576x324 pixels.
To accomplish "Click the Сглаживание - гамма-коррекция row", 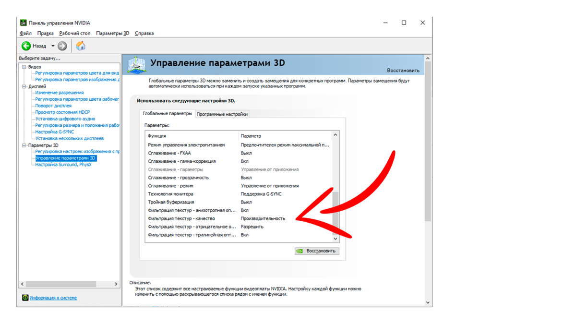I will [x=239, y=161].
